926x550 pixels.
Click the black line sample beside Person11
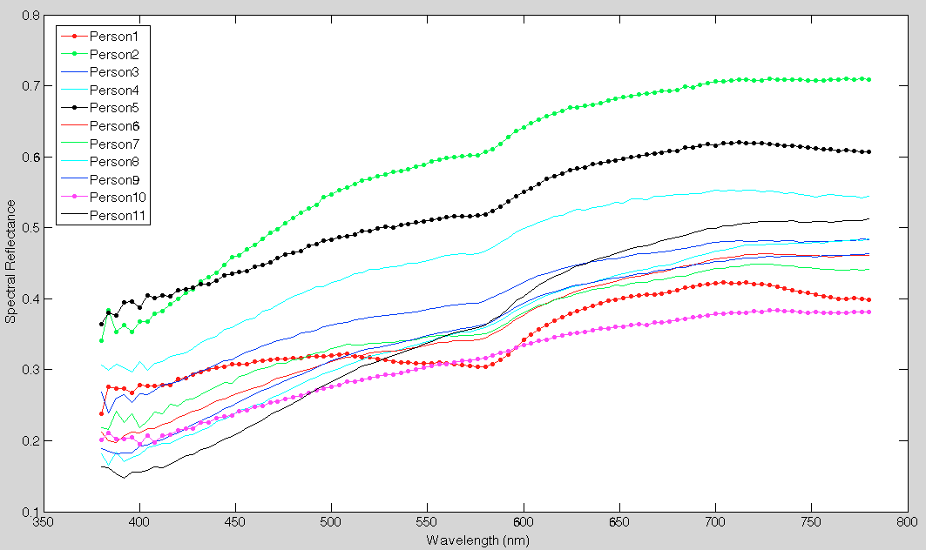click(x=74, y=213)
